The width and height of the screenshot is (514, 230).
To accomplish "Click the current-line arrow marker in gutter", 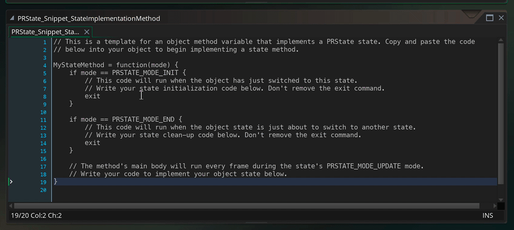I will tap(11, 182).
